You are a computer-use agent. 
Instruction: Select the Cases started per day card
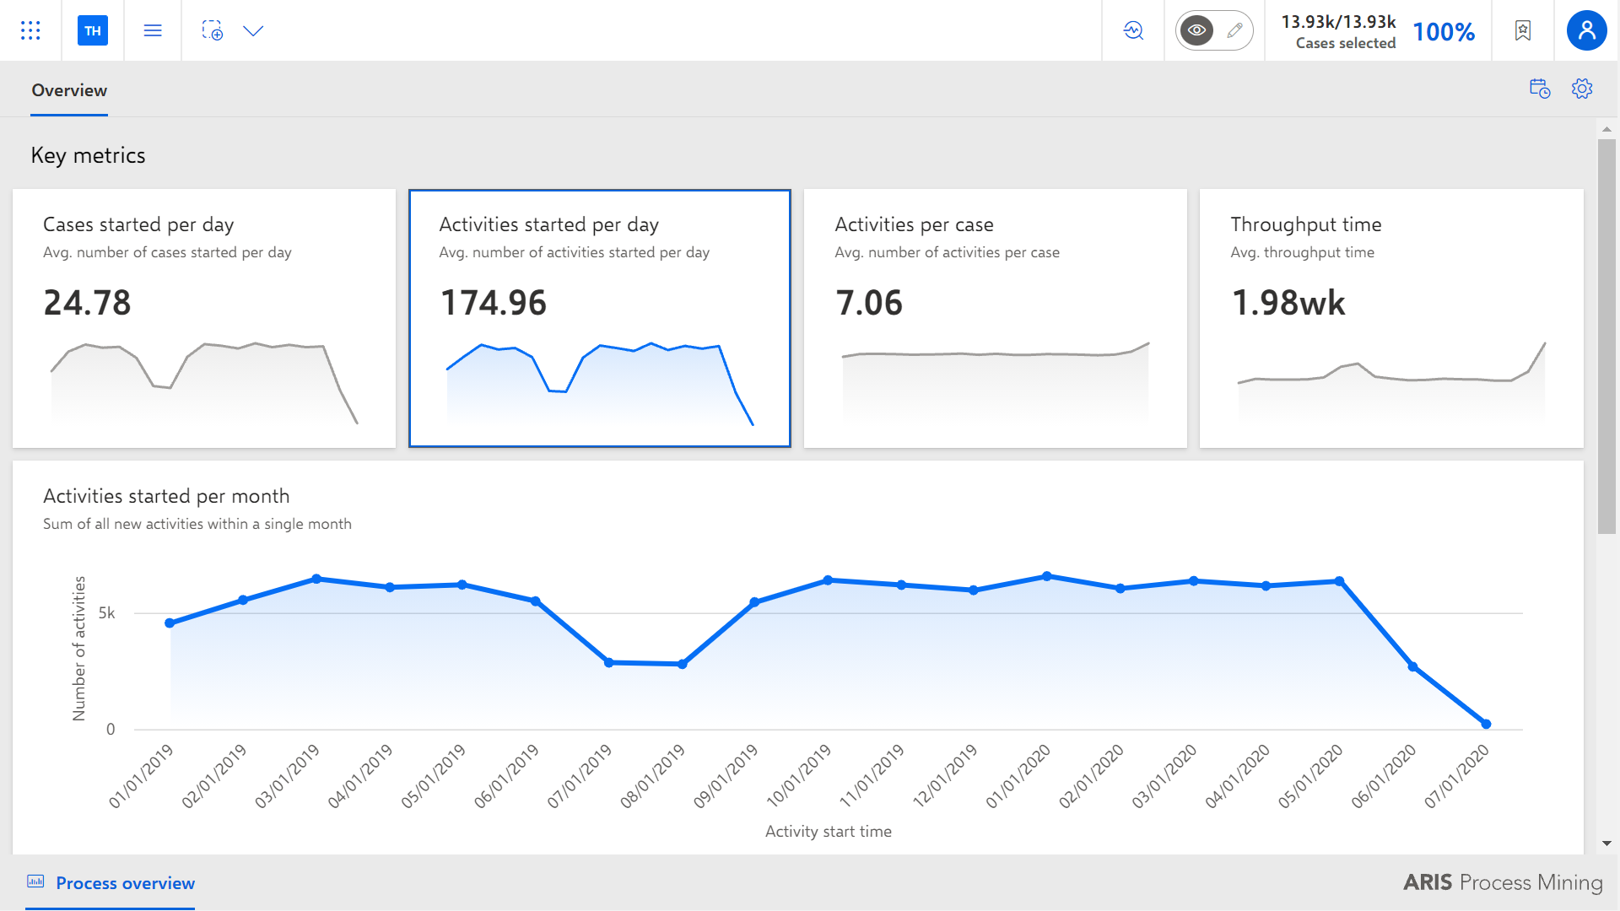click(204, 318)
